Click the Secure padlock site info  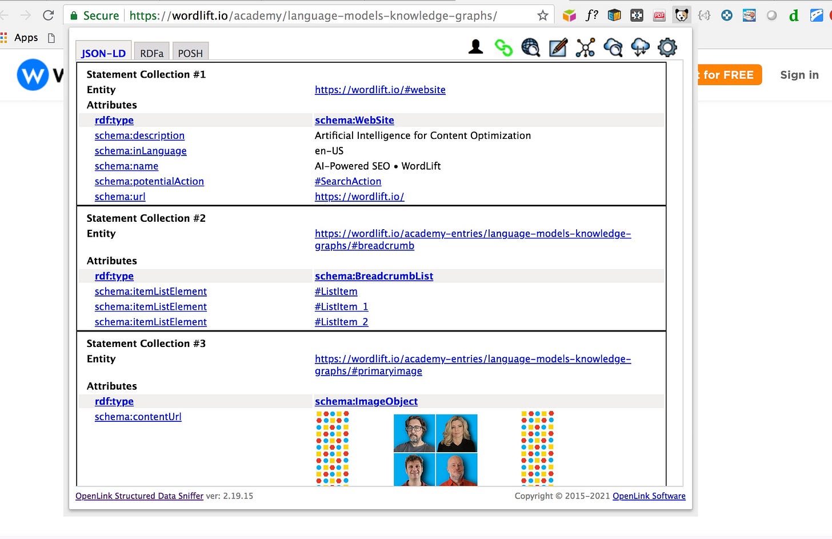point(94,15)
